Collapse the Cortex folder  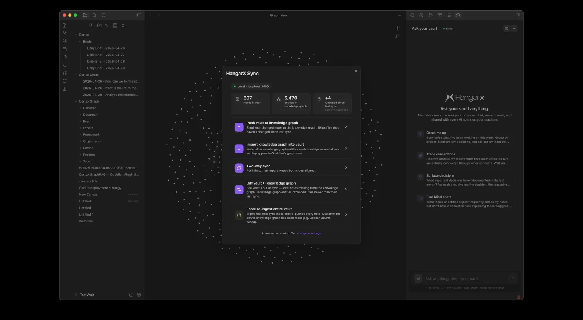click(x=76, y=35)
